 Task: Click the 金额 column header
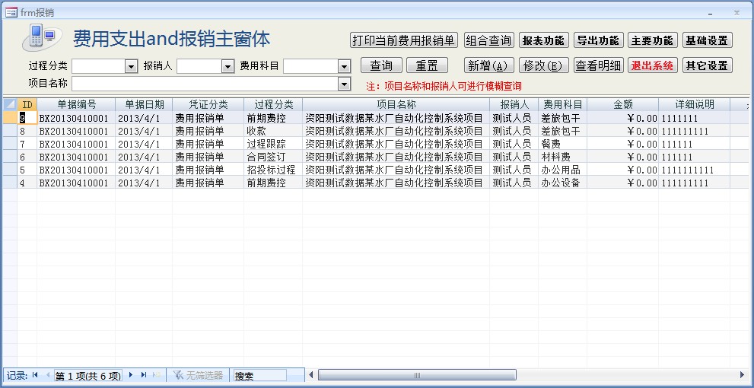coord(622,104)
